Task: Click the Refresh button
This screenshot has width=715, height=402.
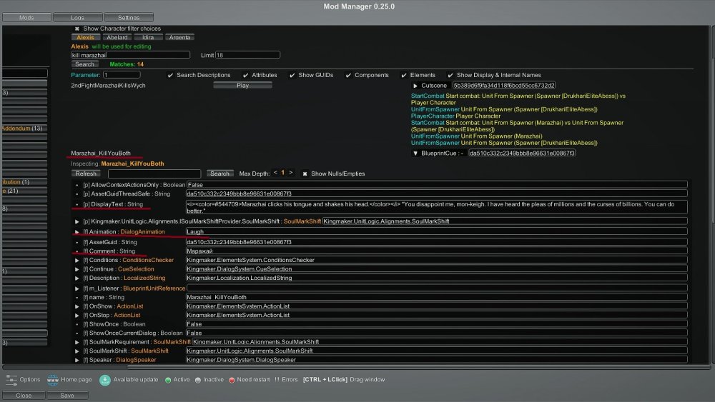Action: (x=86, y=174)
